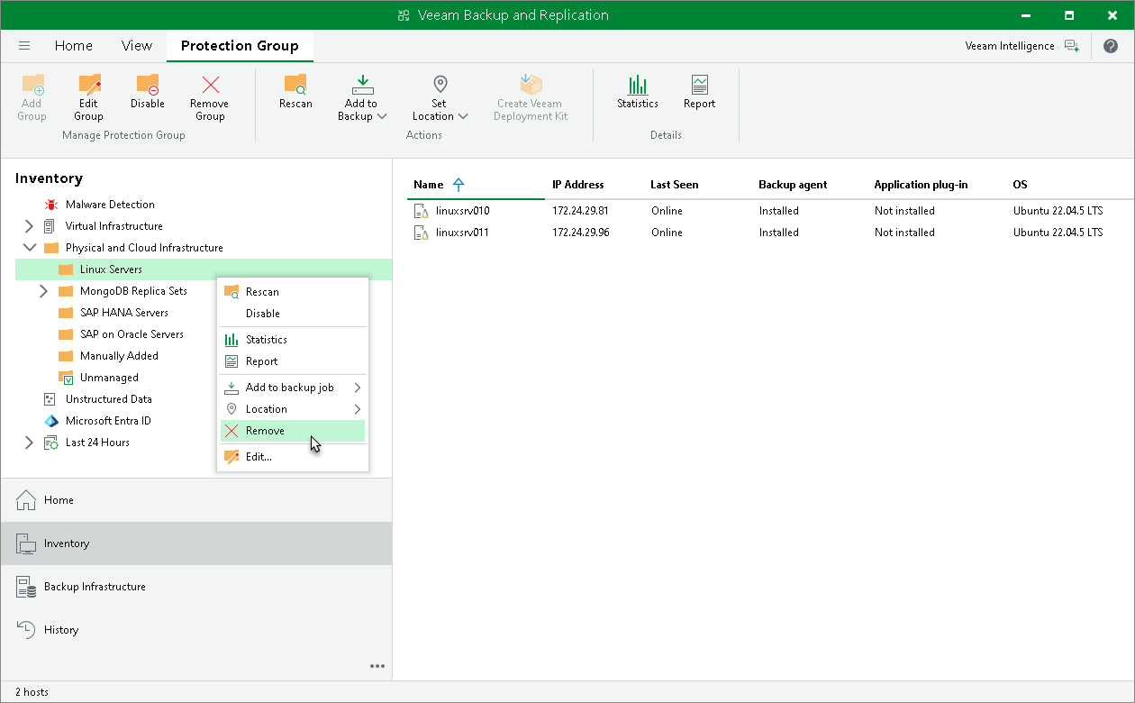Click the help question mark icon

[x=1110, y=46]
